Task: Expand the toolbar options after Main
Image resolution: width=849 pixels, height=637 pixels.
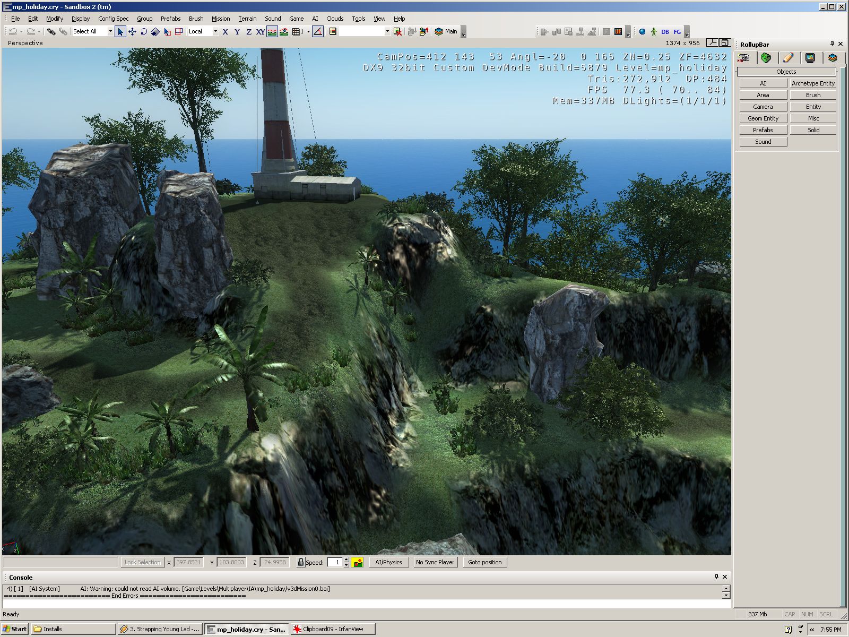Action: tap(463, 33)
